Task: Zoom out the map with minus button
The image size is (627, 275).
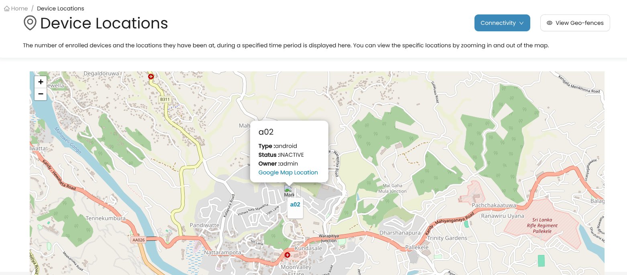Action: (x=41, y=94)
